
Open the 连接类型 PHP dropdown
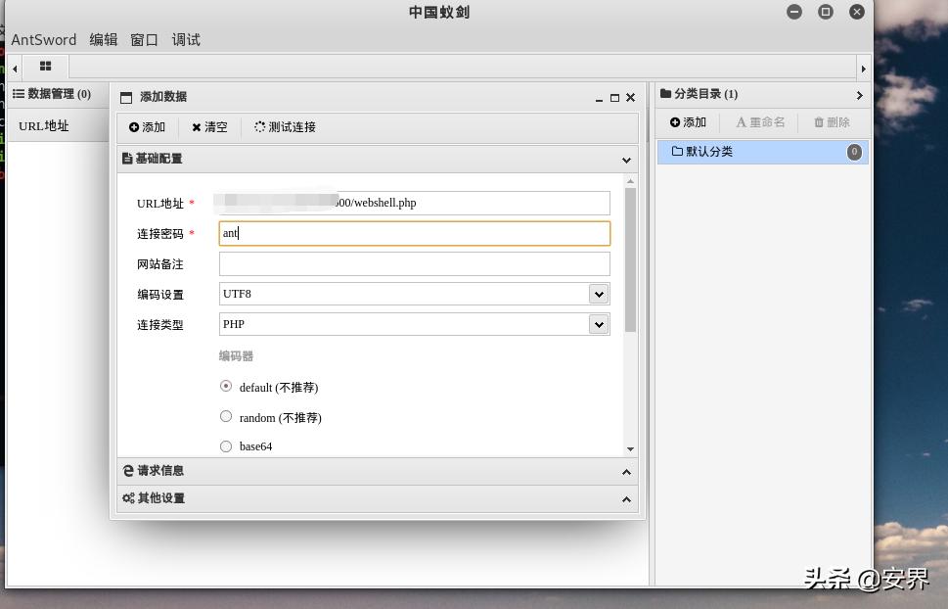click(600, 323)
